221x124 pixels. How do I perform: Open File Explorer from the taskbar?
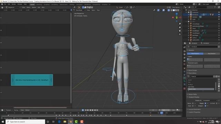65,122
